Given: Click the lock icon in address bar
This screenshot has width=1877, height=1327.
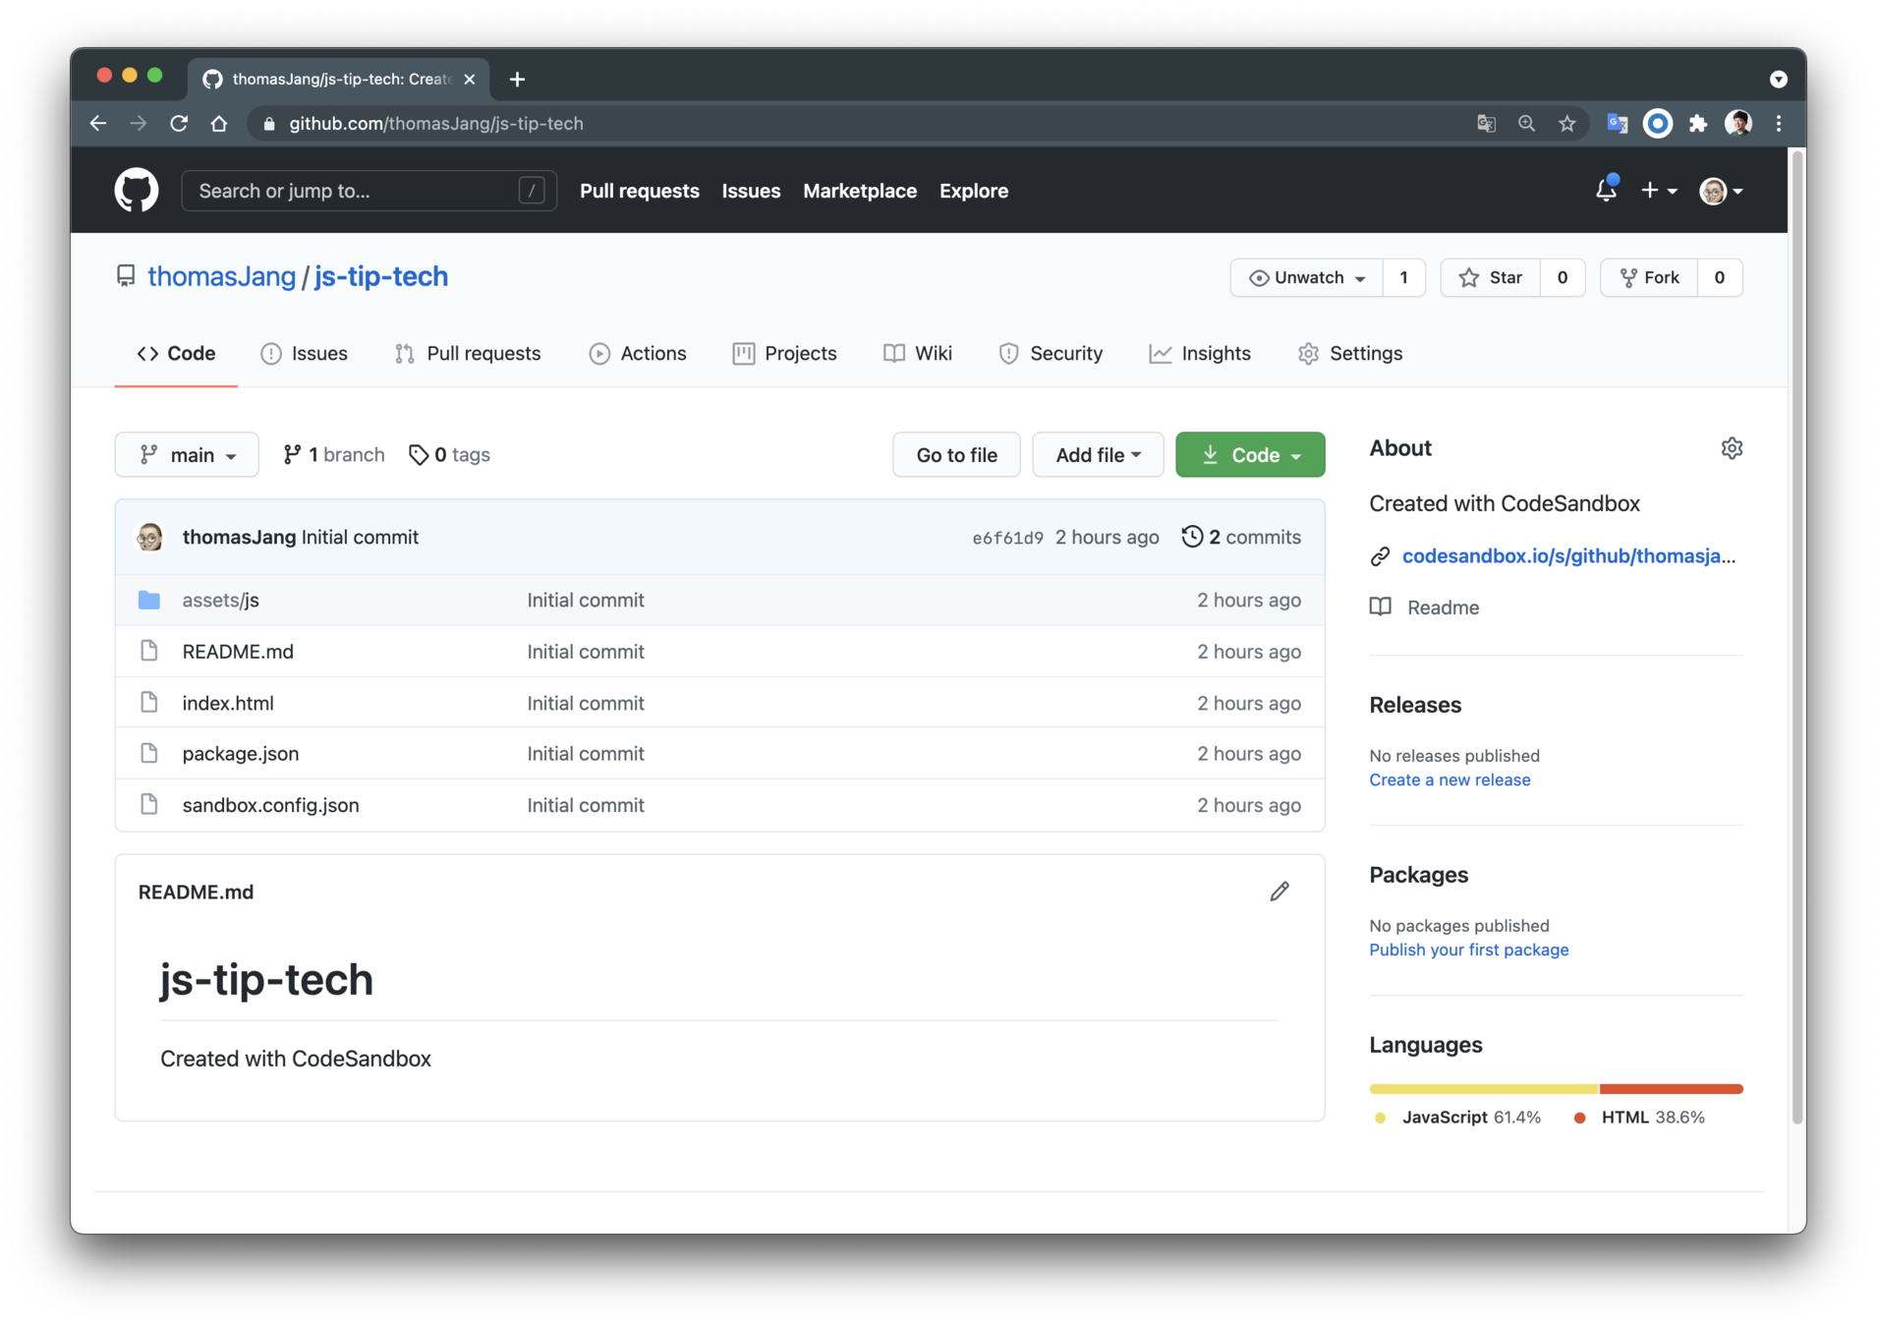Looking at the screenshot, I should (269, 123).
